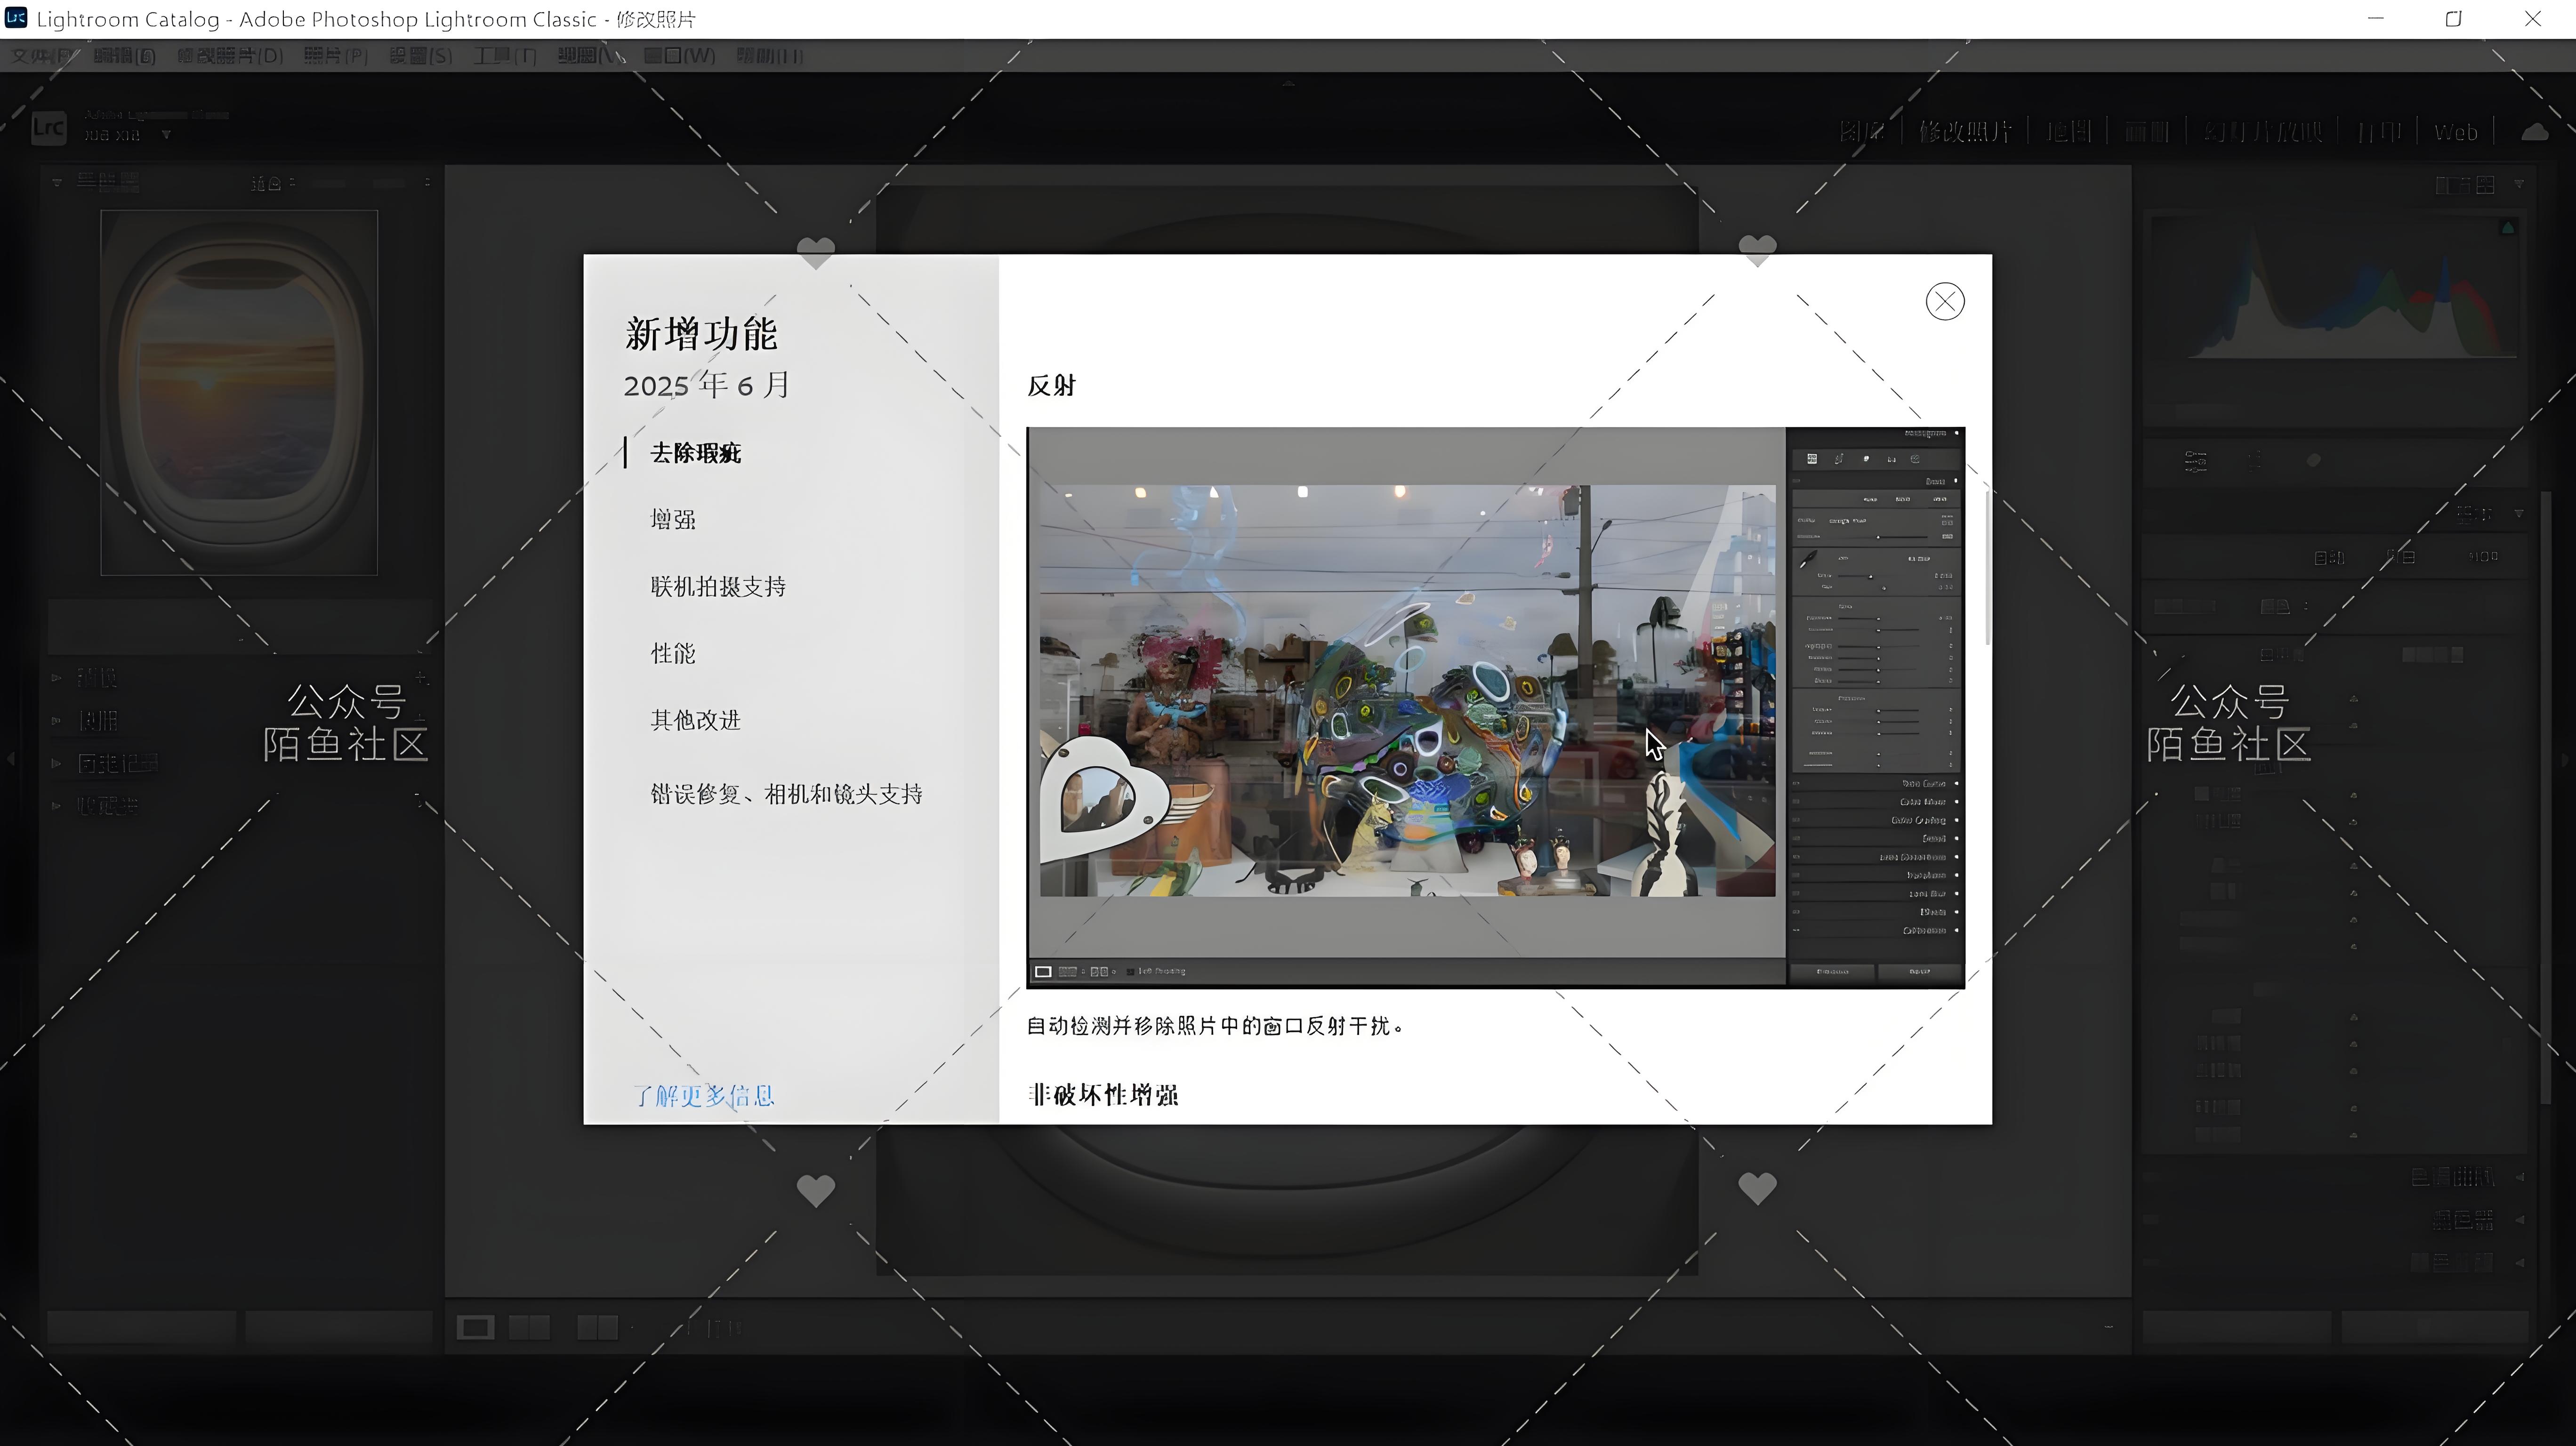2576x1446 pixels.
Task: Add a new preset with plus icon
Action: click(x=421, y=678)
